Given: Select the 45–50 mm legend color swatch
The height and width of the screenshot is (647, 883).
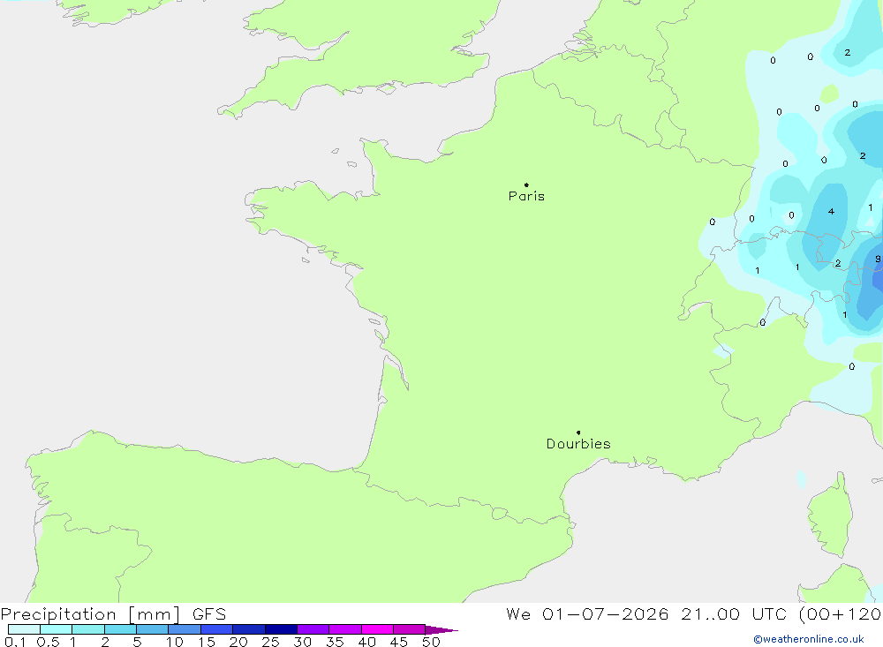Looking at the screenshot, I should point(410,629).
